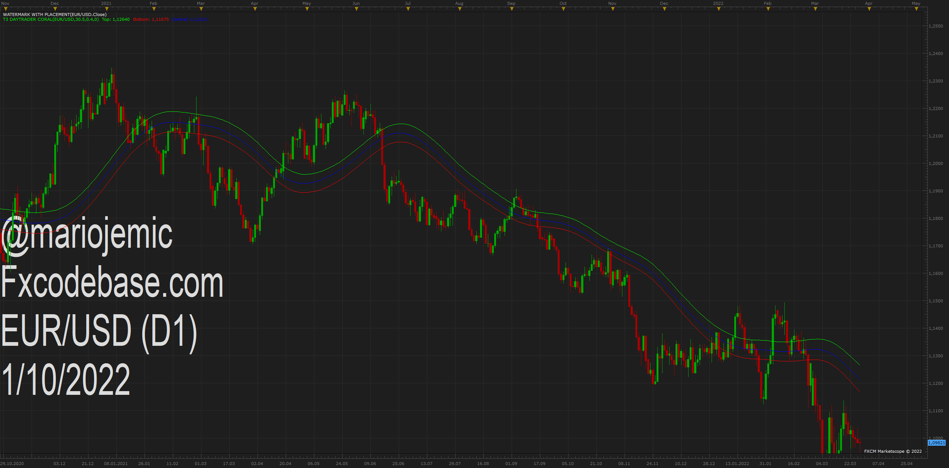Click the 08.01.2021 date axis label

116,464
